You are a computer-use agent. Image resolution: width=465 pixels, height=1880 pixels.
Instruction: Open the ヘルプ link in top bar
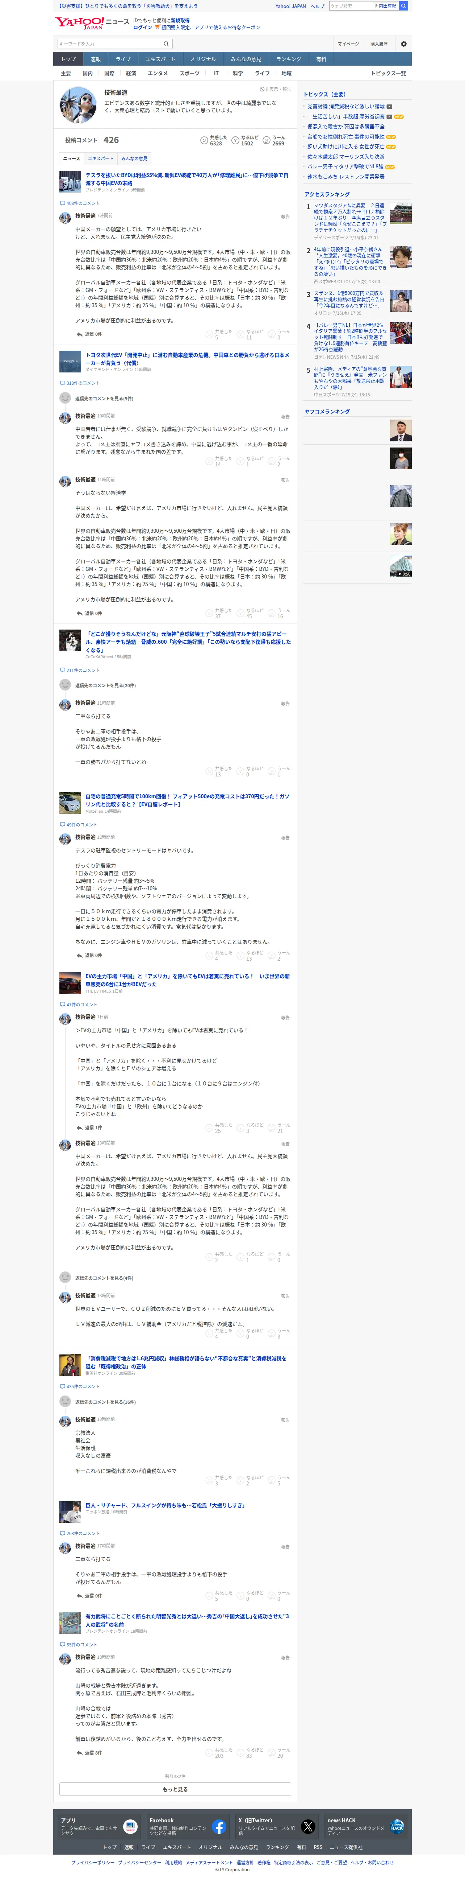pyautogui.click(x=317, y=6)
